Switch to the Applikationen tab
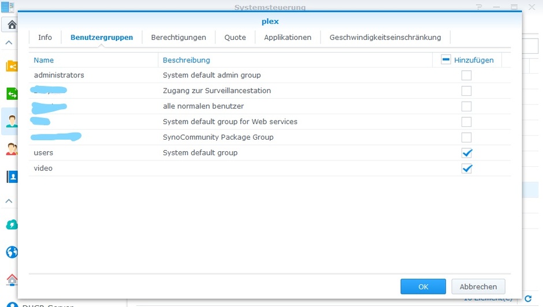 coord(288,38)
